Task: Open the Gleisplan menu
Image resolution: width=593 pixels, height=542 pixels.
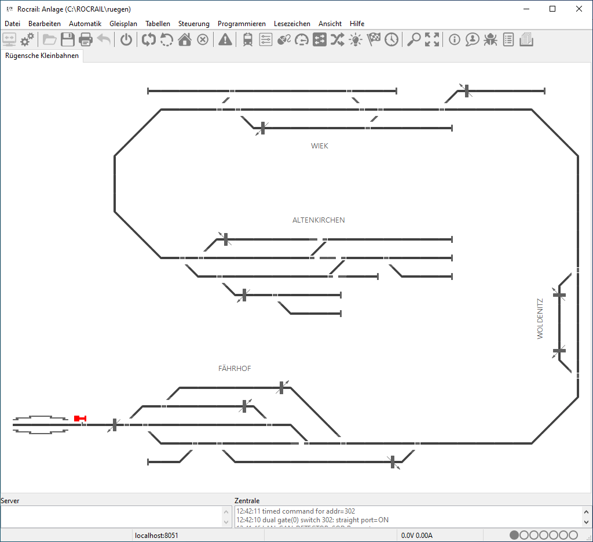Action: [x=123, y=24]
